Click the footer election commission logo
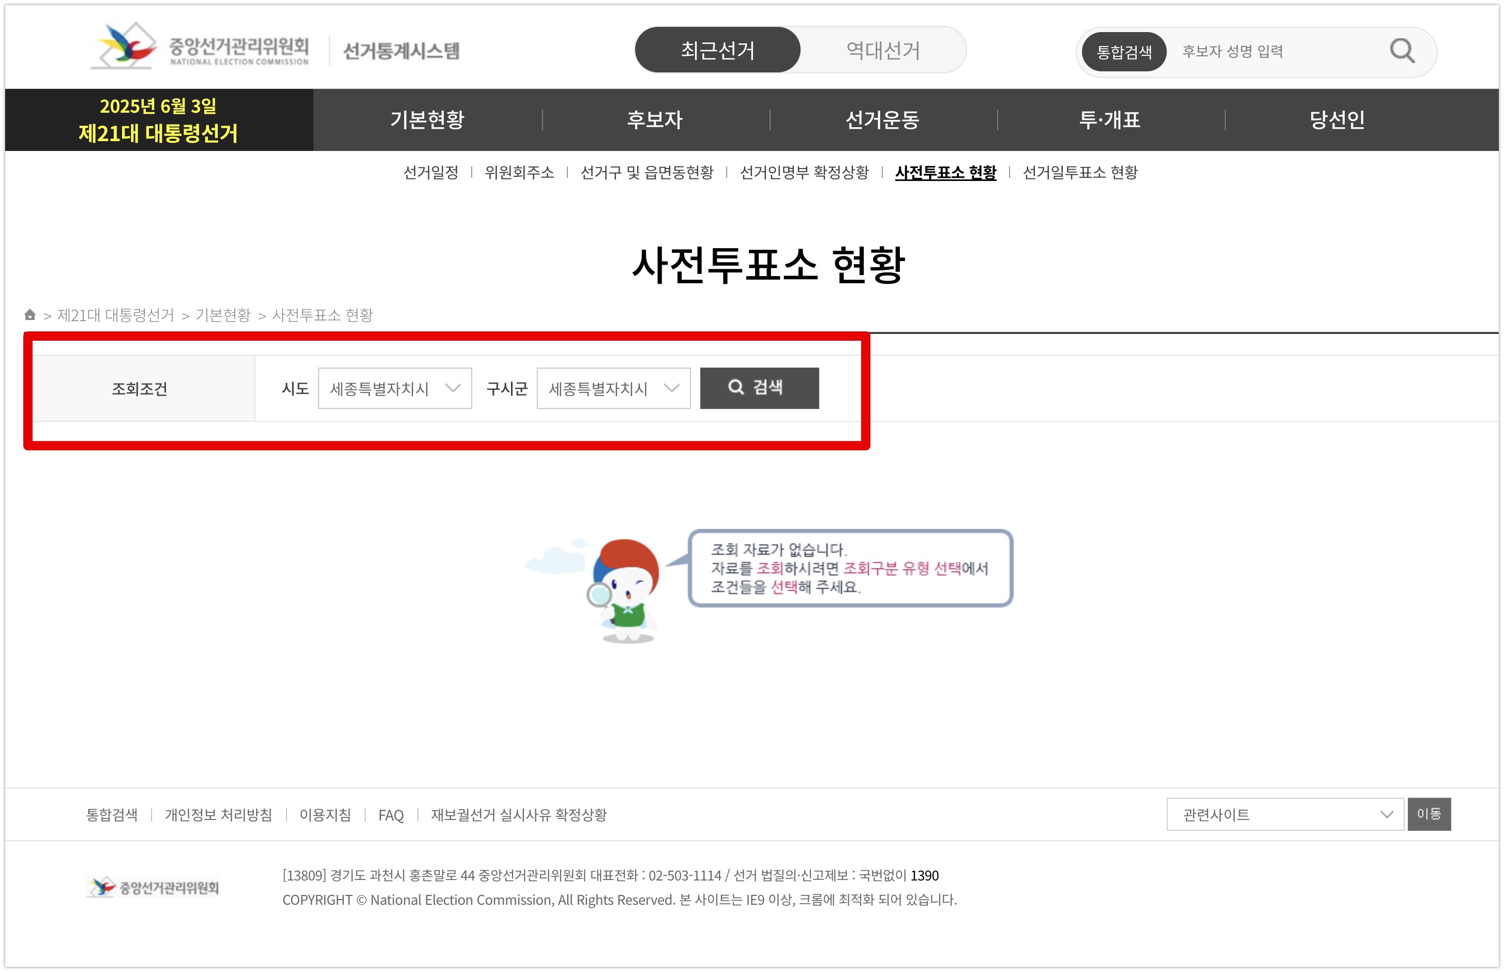The width and height of the screenshot is (1504, 972). pyautogui.click(x=153, y=887)
